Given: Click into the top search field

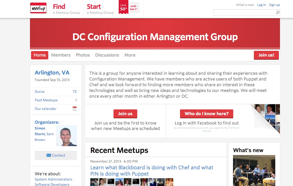Looking at the screenshot, I should [245, 13].
